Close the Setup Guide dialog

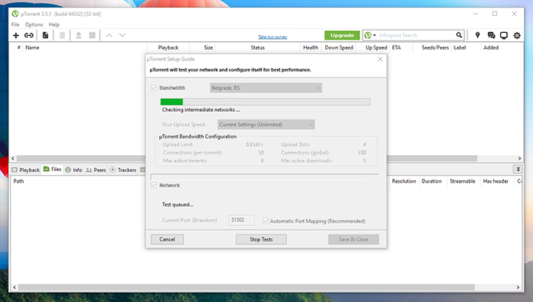coord(380,59)
